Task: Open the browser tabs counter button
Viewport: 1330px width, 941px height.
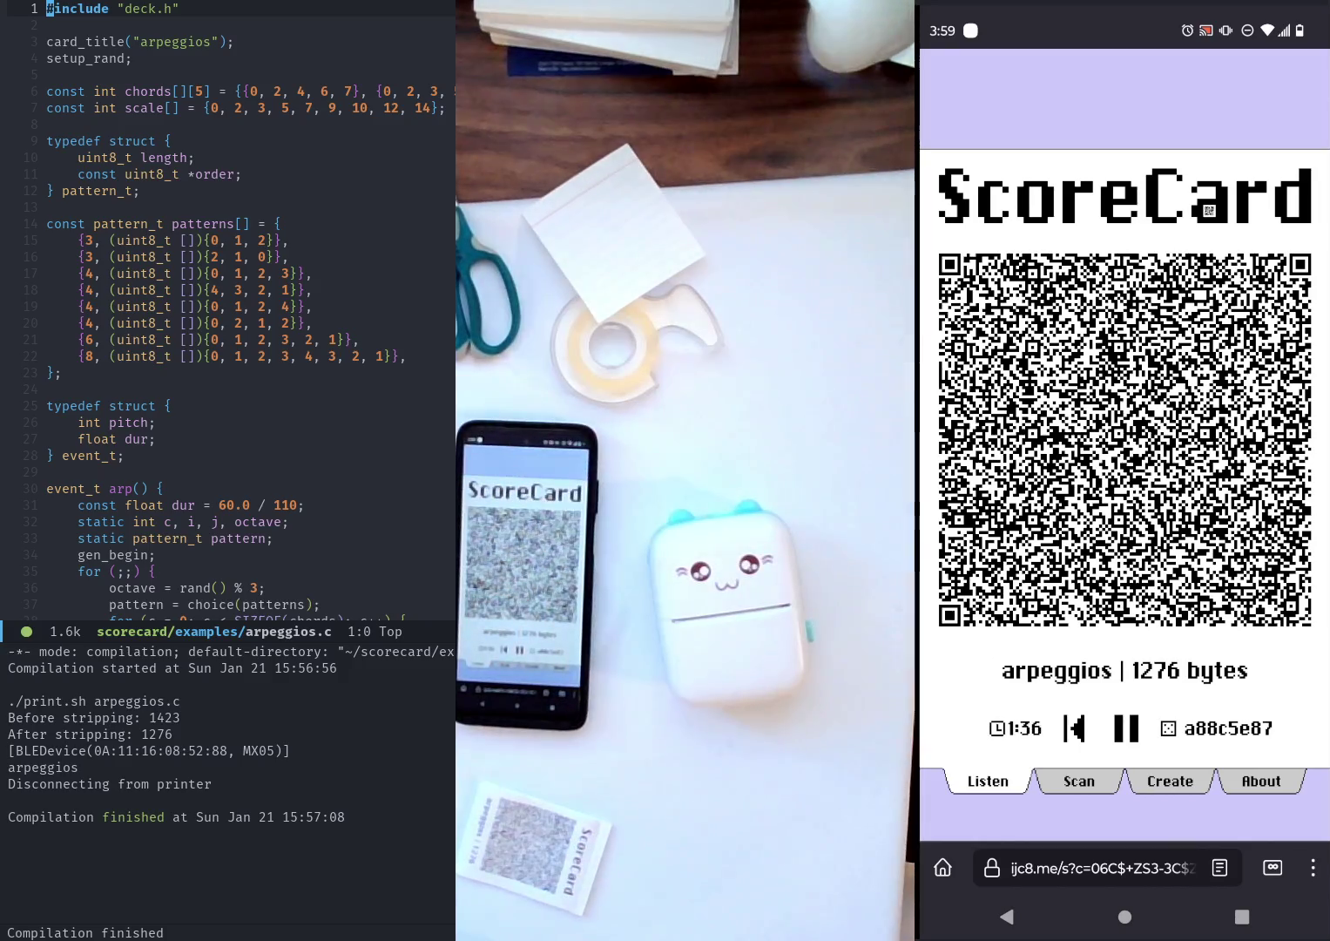Action: coord(1273,868)
